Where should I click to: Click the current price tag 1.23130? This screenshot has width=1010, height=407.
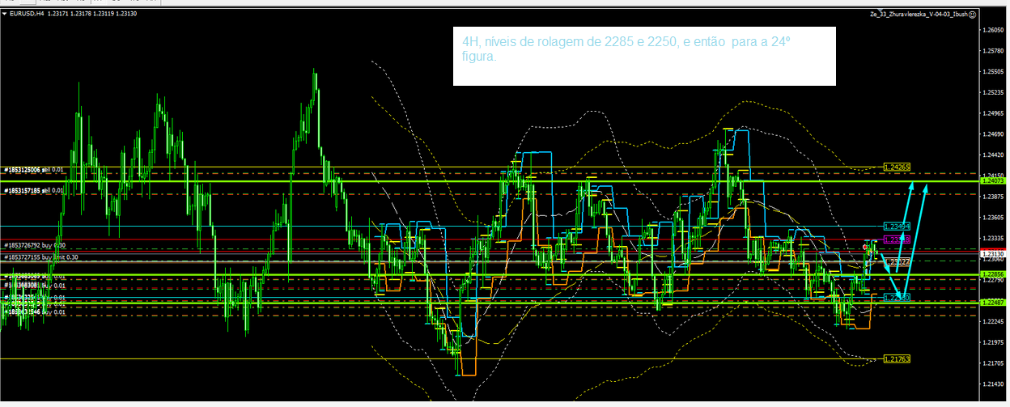coord(992,254)
